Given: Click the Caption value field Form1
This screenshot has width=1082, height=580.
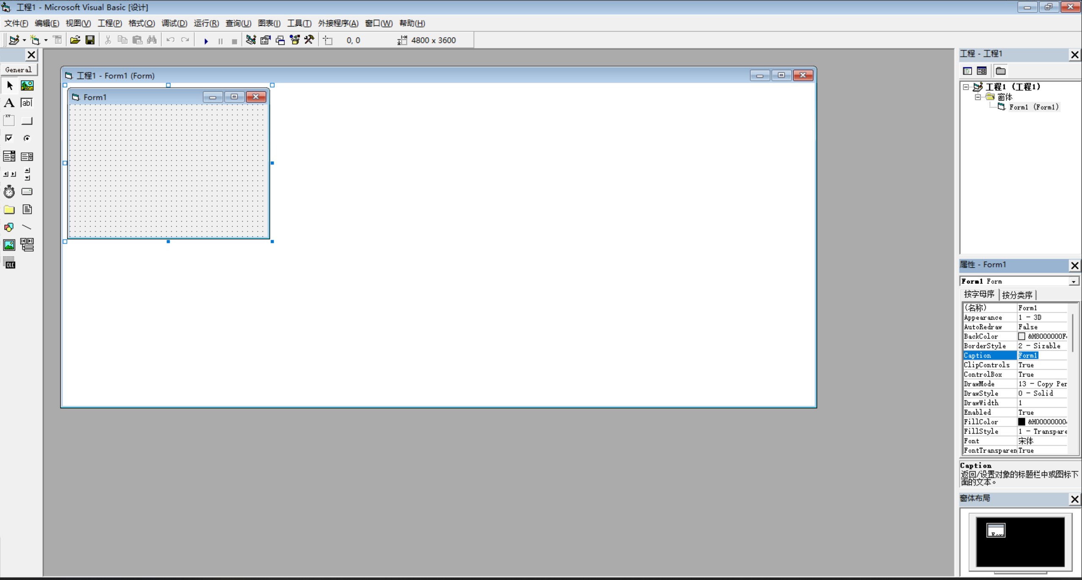Looking at the screenshot, I should (1042, 355).
